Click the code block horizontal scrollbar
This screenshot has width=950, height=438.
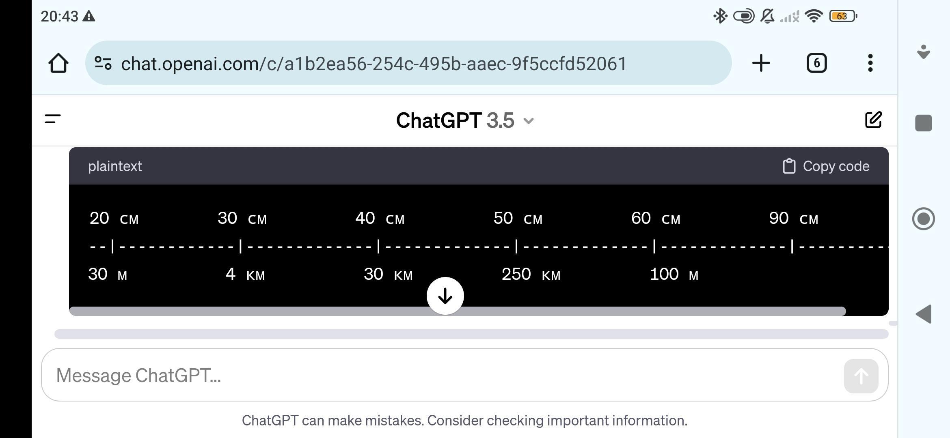click(x=458, y=311)
